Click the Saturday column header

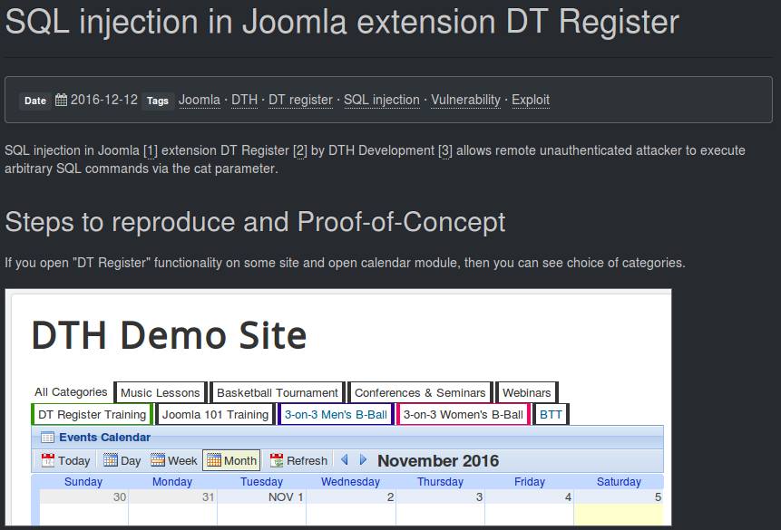[619, 482]
